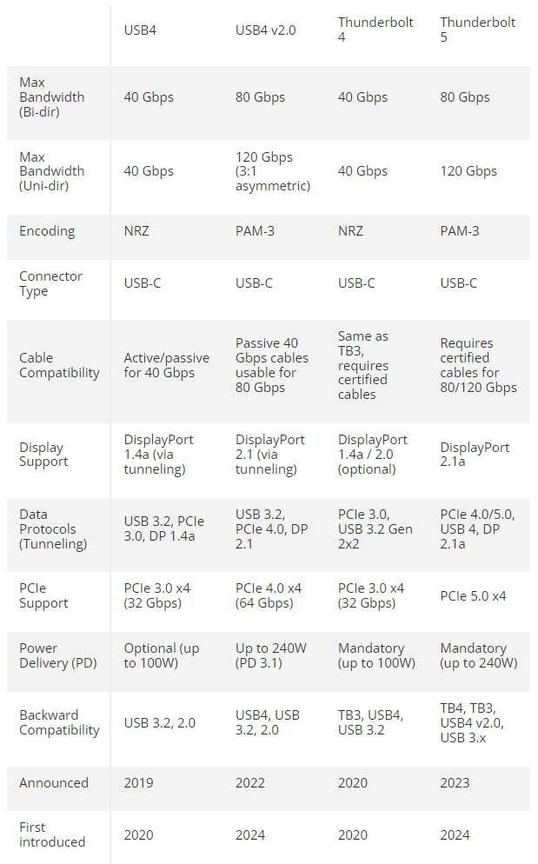Click the USB4 column header
Screen dimensions: 538x864
(x=140, y=30)
